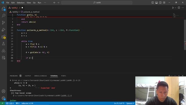Screen dimensions: 186x105
Task: Open editor More Actions ellipsis menu
Action: (x=183, y=8)
